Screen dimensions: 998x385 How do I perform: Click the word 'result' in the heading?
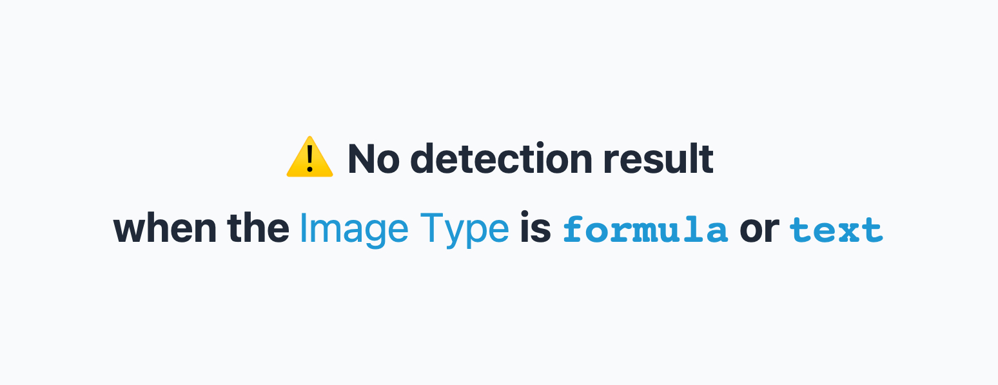[x=659, y=159]
